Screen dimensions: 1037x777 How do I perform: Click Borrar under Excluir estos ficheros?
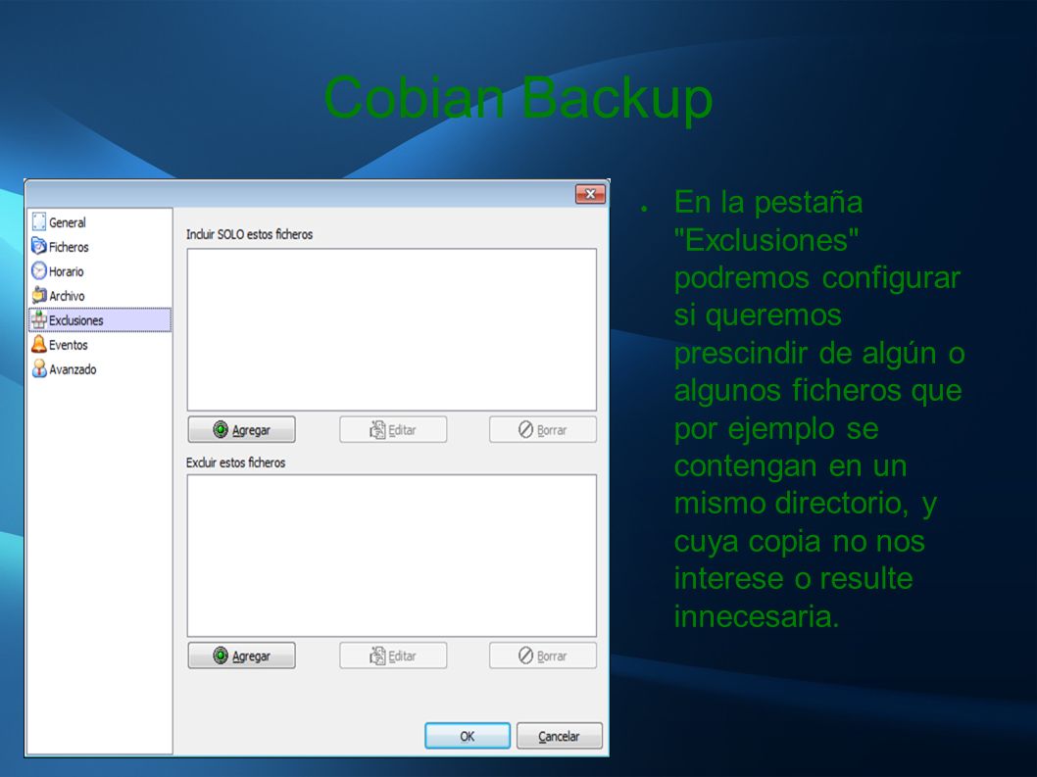[543, 656]
